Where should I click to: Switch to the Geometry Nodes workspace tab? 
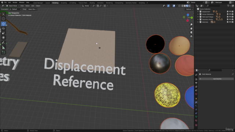click(x=131, y=3)
